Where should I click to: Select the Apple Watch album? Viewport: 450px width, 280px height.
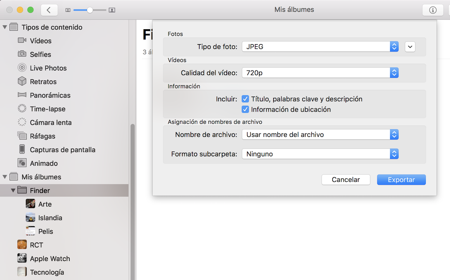[50, 259]
